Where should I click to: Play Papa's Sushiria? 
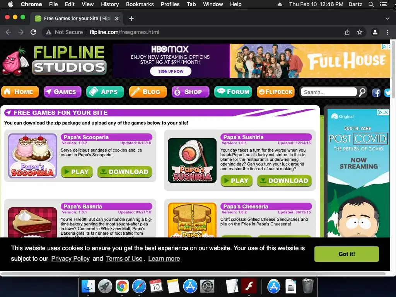(x=237, y=181)
